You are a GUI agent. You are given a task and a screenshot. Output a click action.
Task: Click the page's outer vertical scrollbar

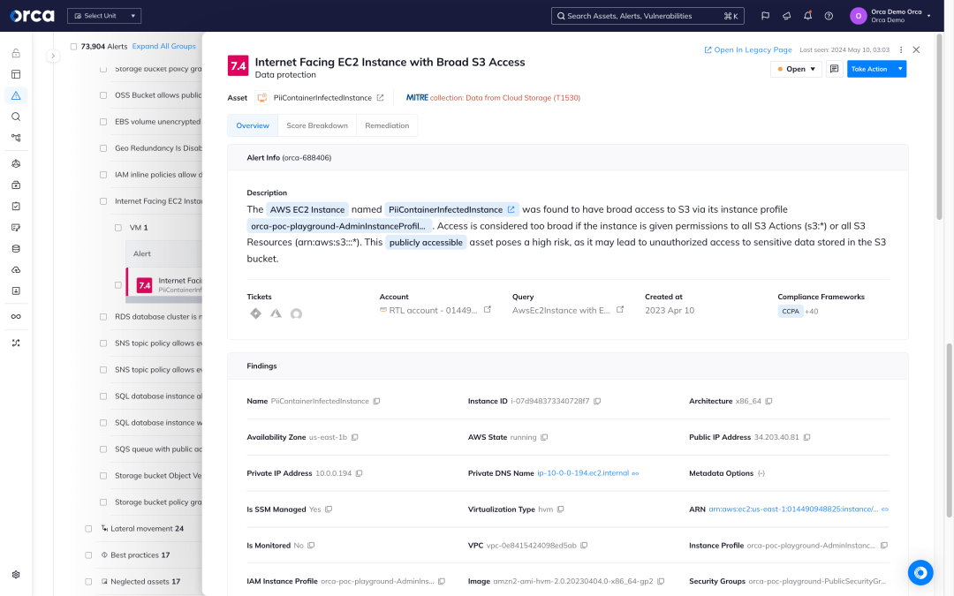click(x=949, y=431)
